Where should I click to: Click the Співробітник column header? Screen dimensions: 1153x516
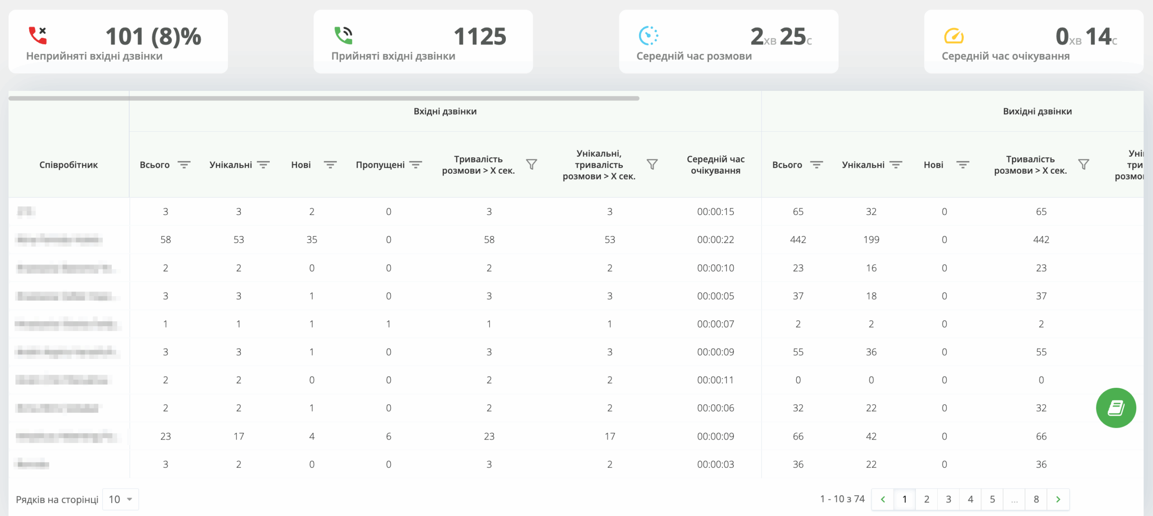68,165
